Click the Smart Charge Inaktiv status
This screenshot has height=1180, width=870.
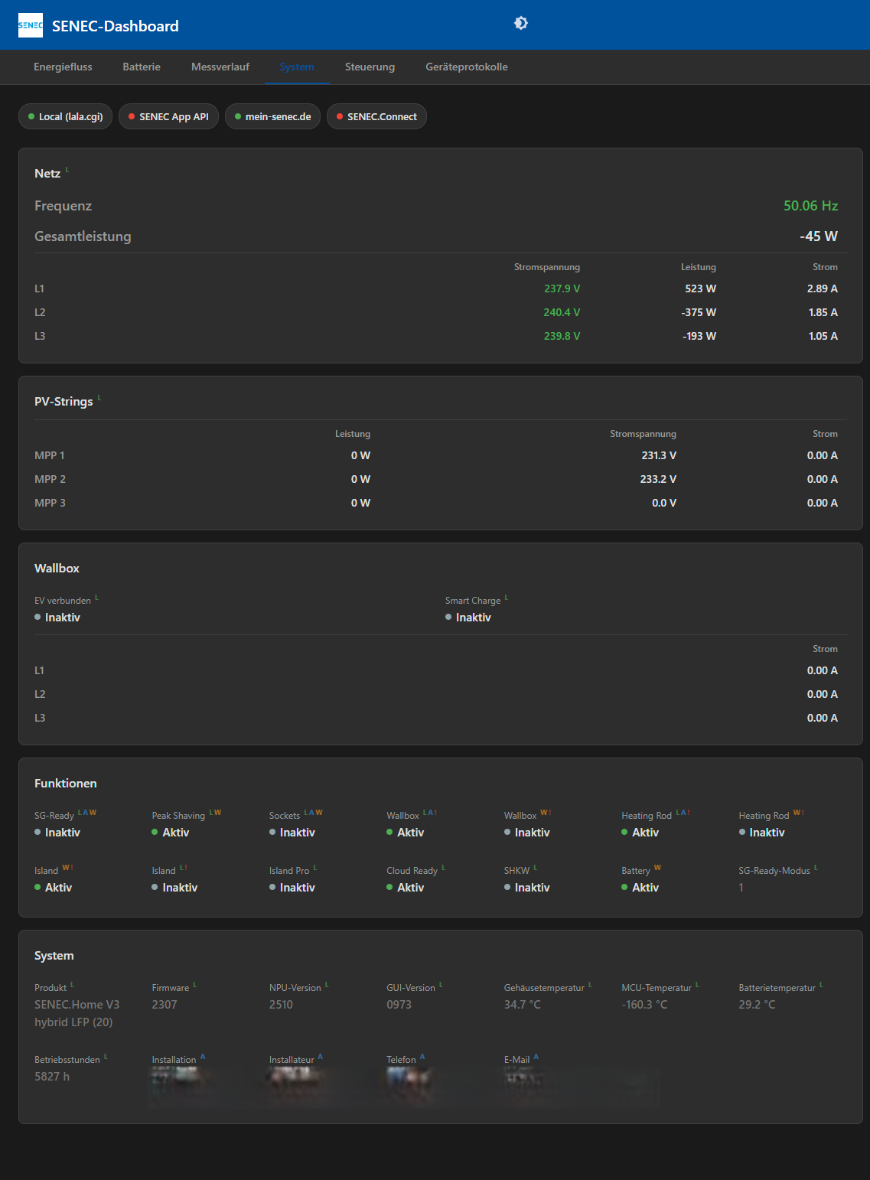pyautogui.click(x=468, y=618)
